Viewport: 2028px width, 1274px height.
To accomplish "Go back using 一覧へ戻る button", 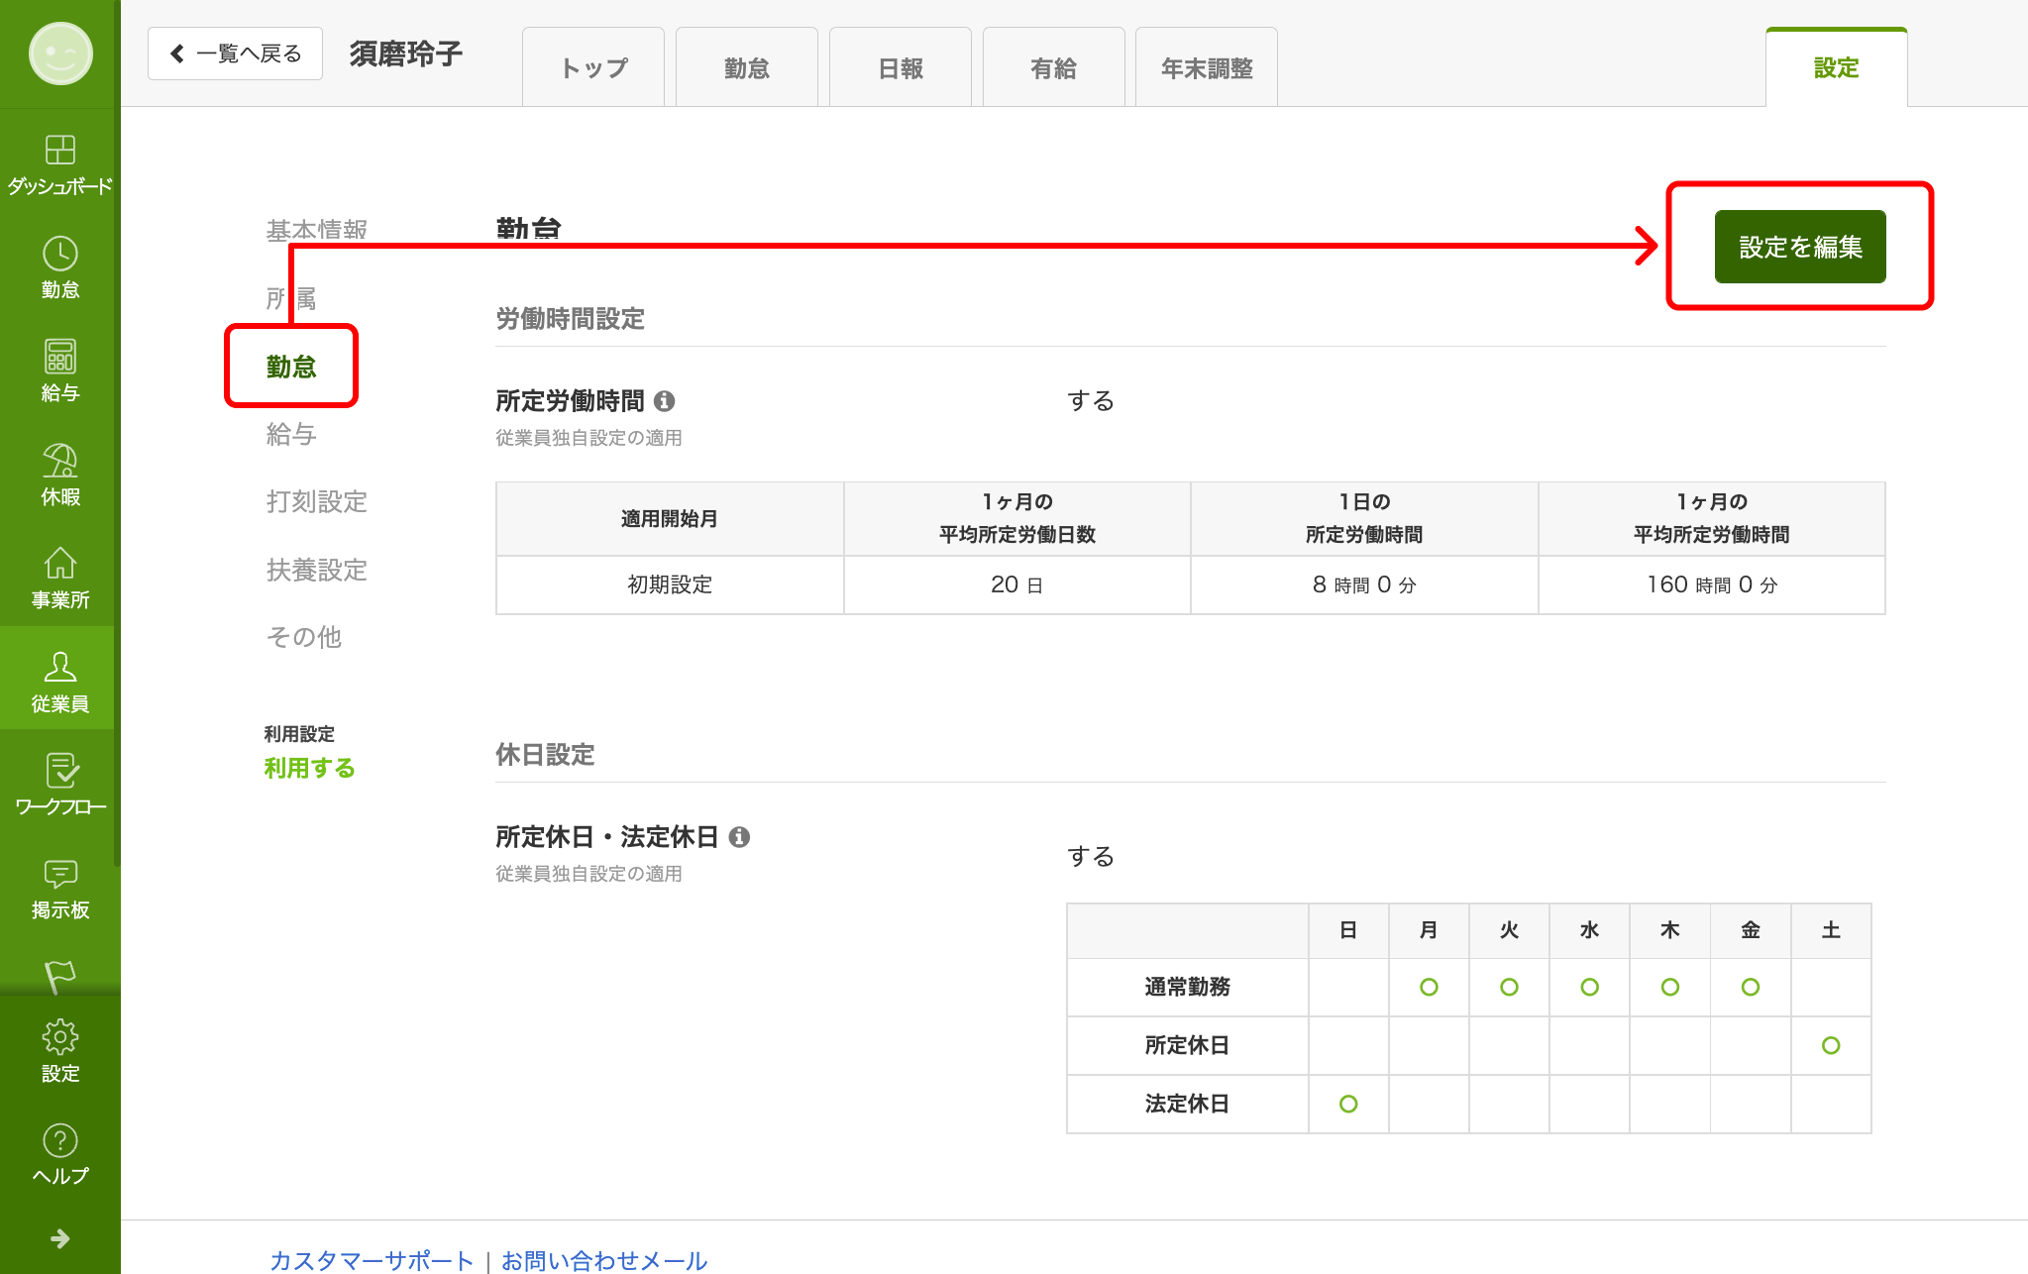I will coord(235,53).
